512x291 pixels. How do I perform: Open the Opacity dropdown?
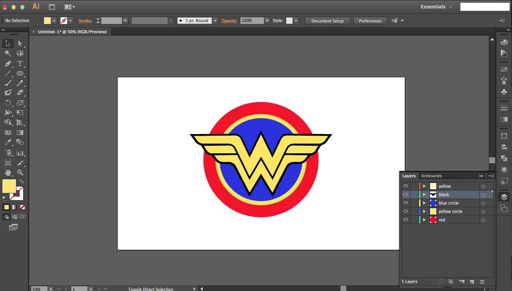point(267,20)
